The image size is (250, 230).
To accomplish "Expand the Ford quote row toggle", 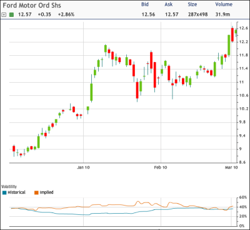I will pyautogui.click(x=4, y=14).
